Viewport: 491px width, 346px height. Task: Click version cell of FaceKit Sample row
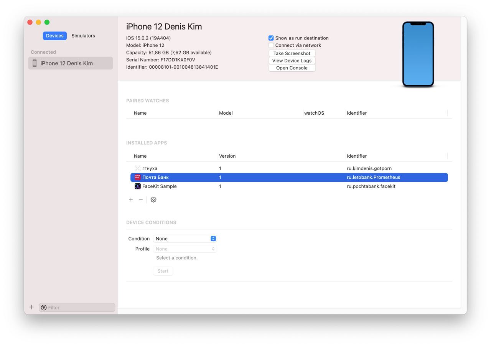point(220,186)
